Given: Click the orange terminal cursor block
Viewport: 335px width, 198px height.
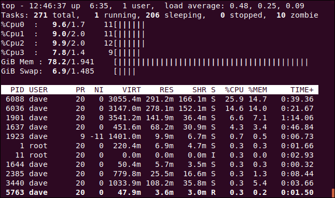Looking at the screenshot, I should pos(333,193).
